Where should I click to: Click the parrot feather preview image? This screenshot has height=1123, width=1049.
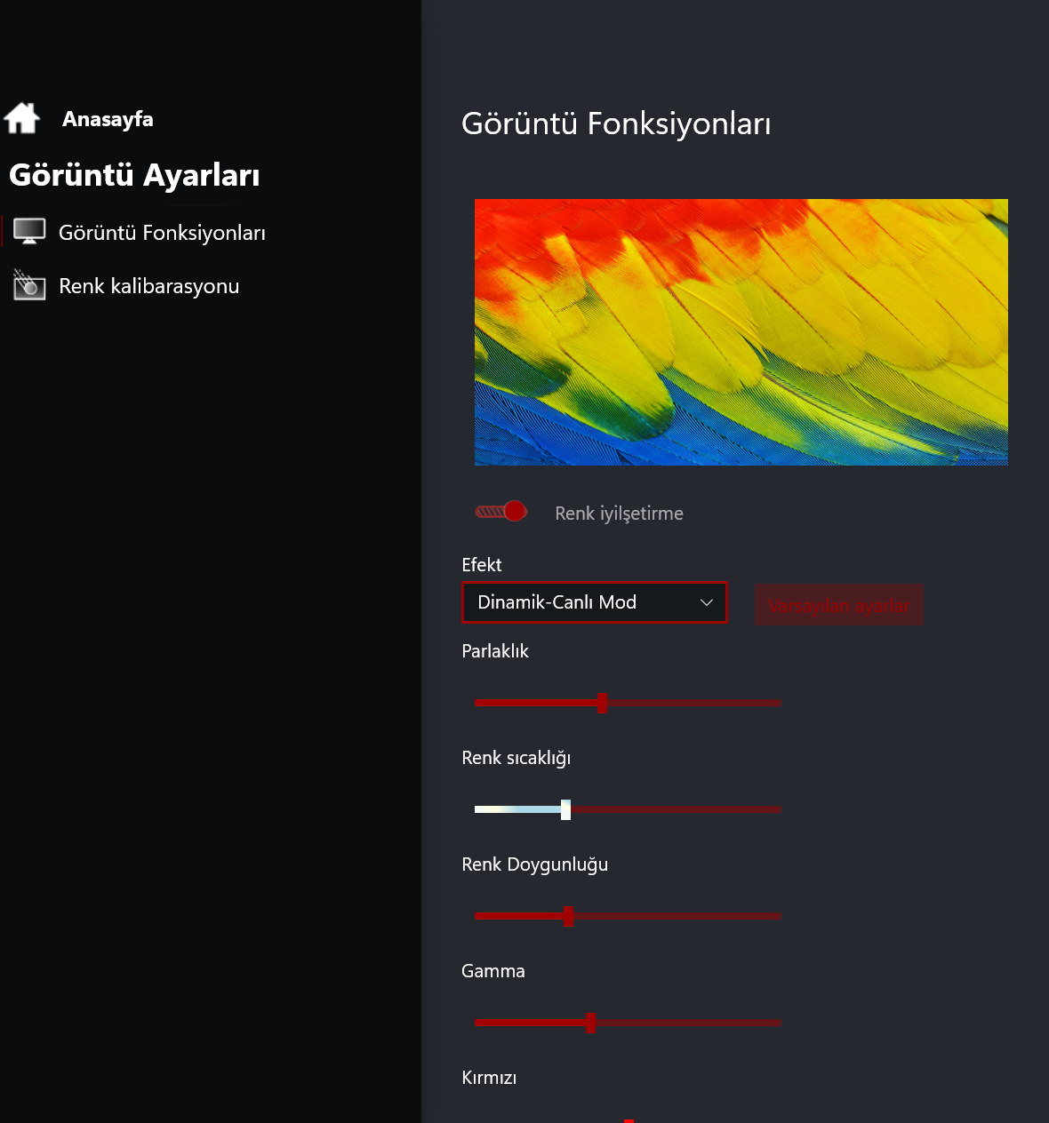[x=741, y=332]
